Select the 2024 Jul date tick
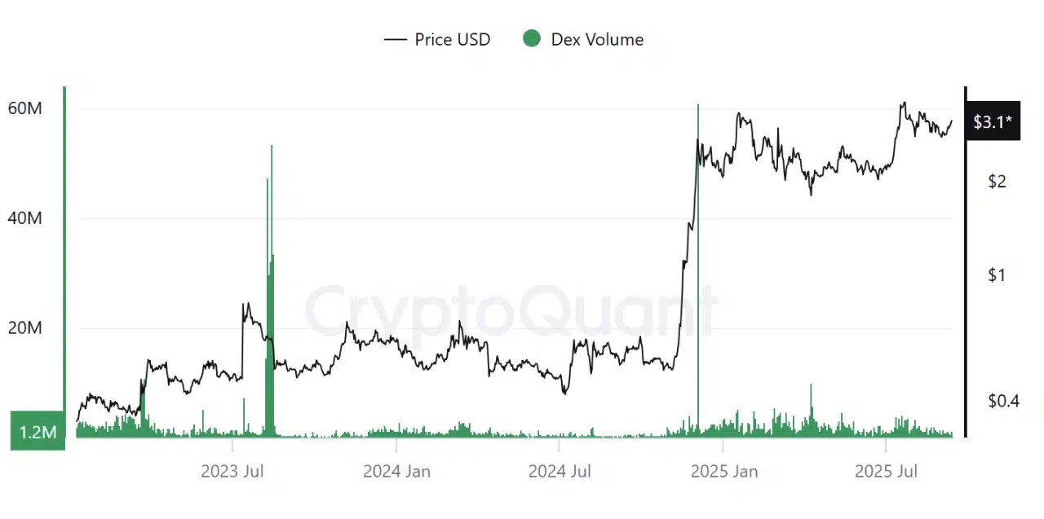The height and width of the screenshot is (519, 1044). [x=560, y=471]
